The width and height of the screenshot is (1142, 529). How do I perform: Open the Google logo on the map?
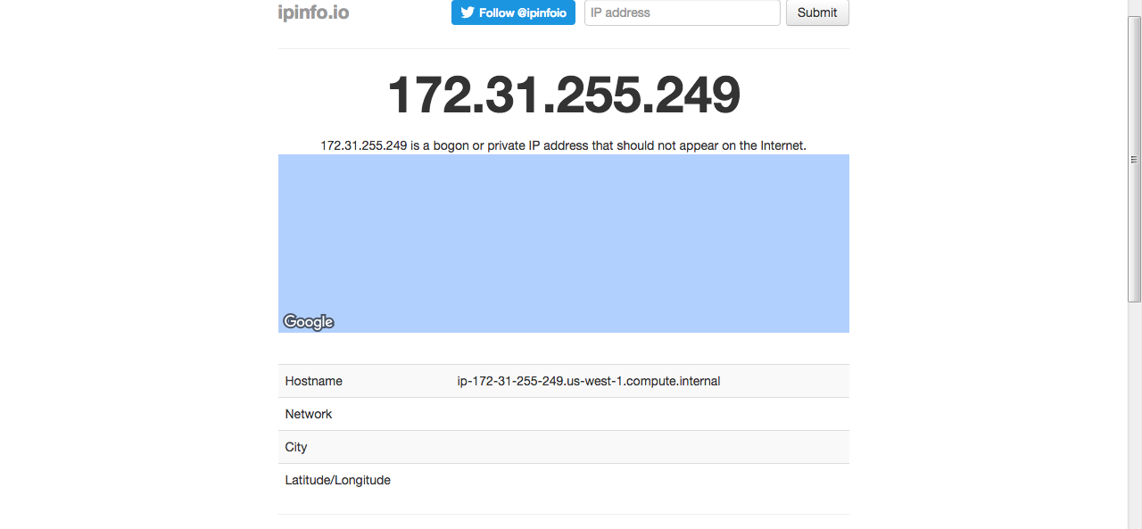[309, 322]
